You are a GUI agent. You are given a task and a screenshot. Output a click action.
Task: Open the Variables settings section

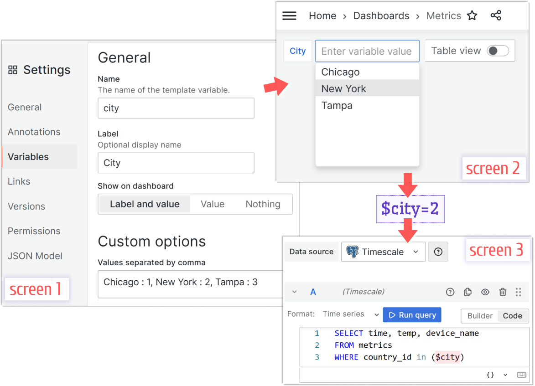pyautogui.click(x=28, y=156)
